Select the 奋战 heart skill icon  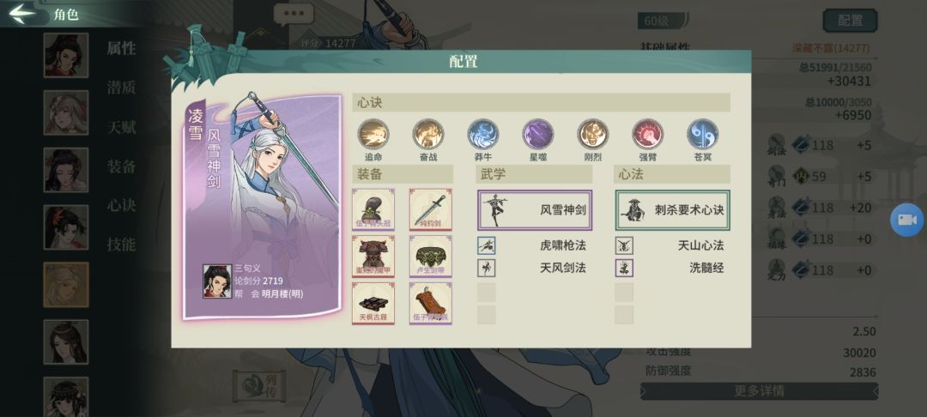click(428, 134)
